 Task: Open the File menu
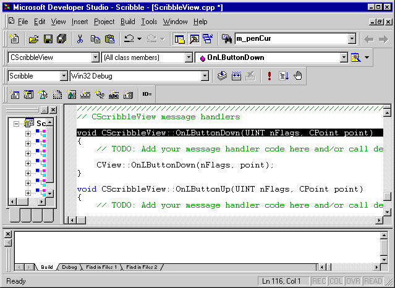(23, 22)
